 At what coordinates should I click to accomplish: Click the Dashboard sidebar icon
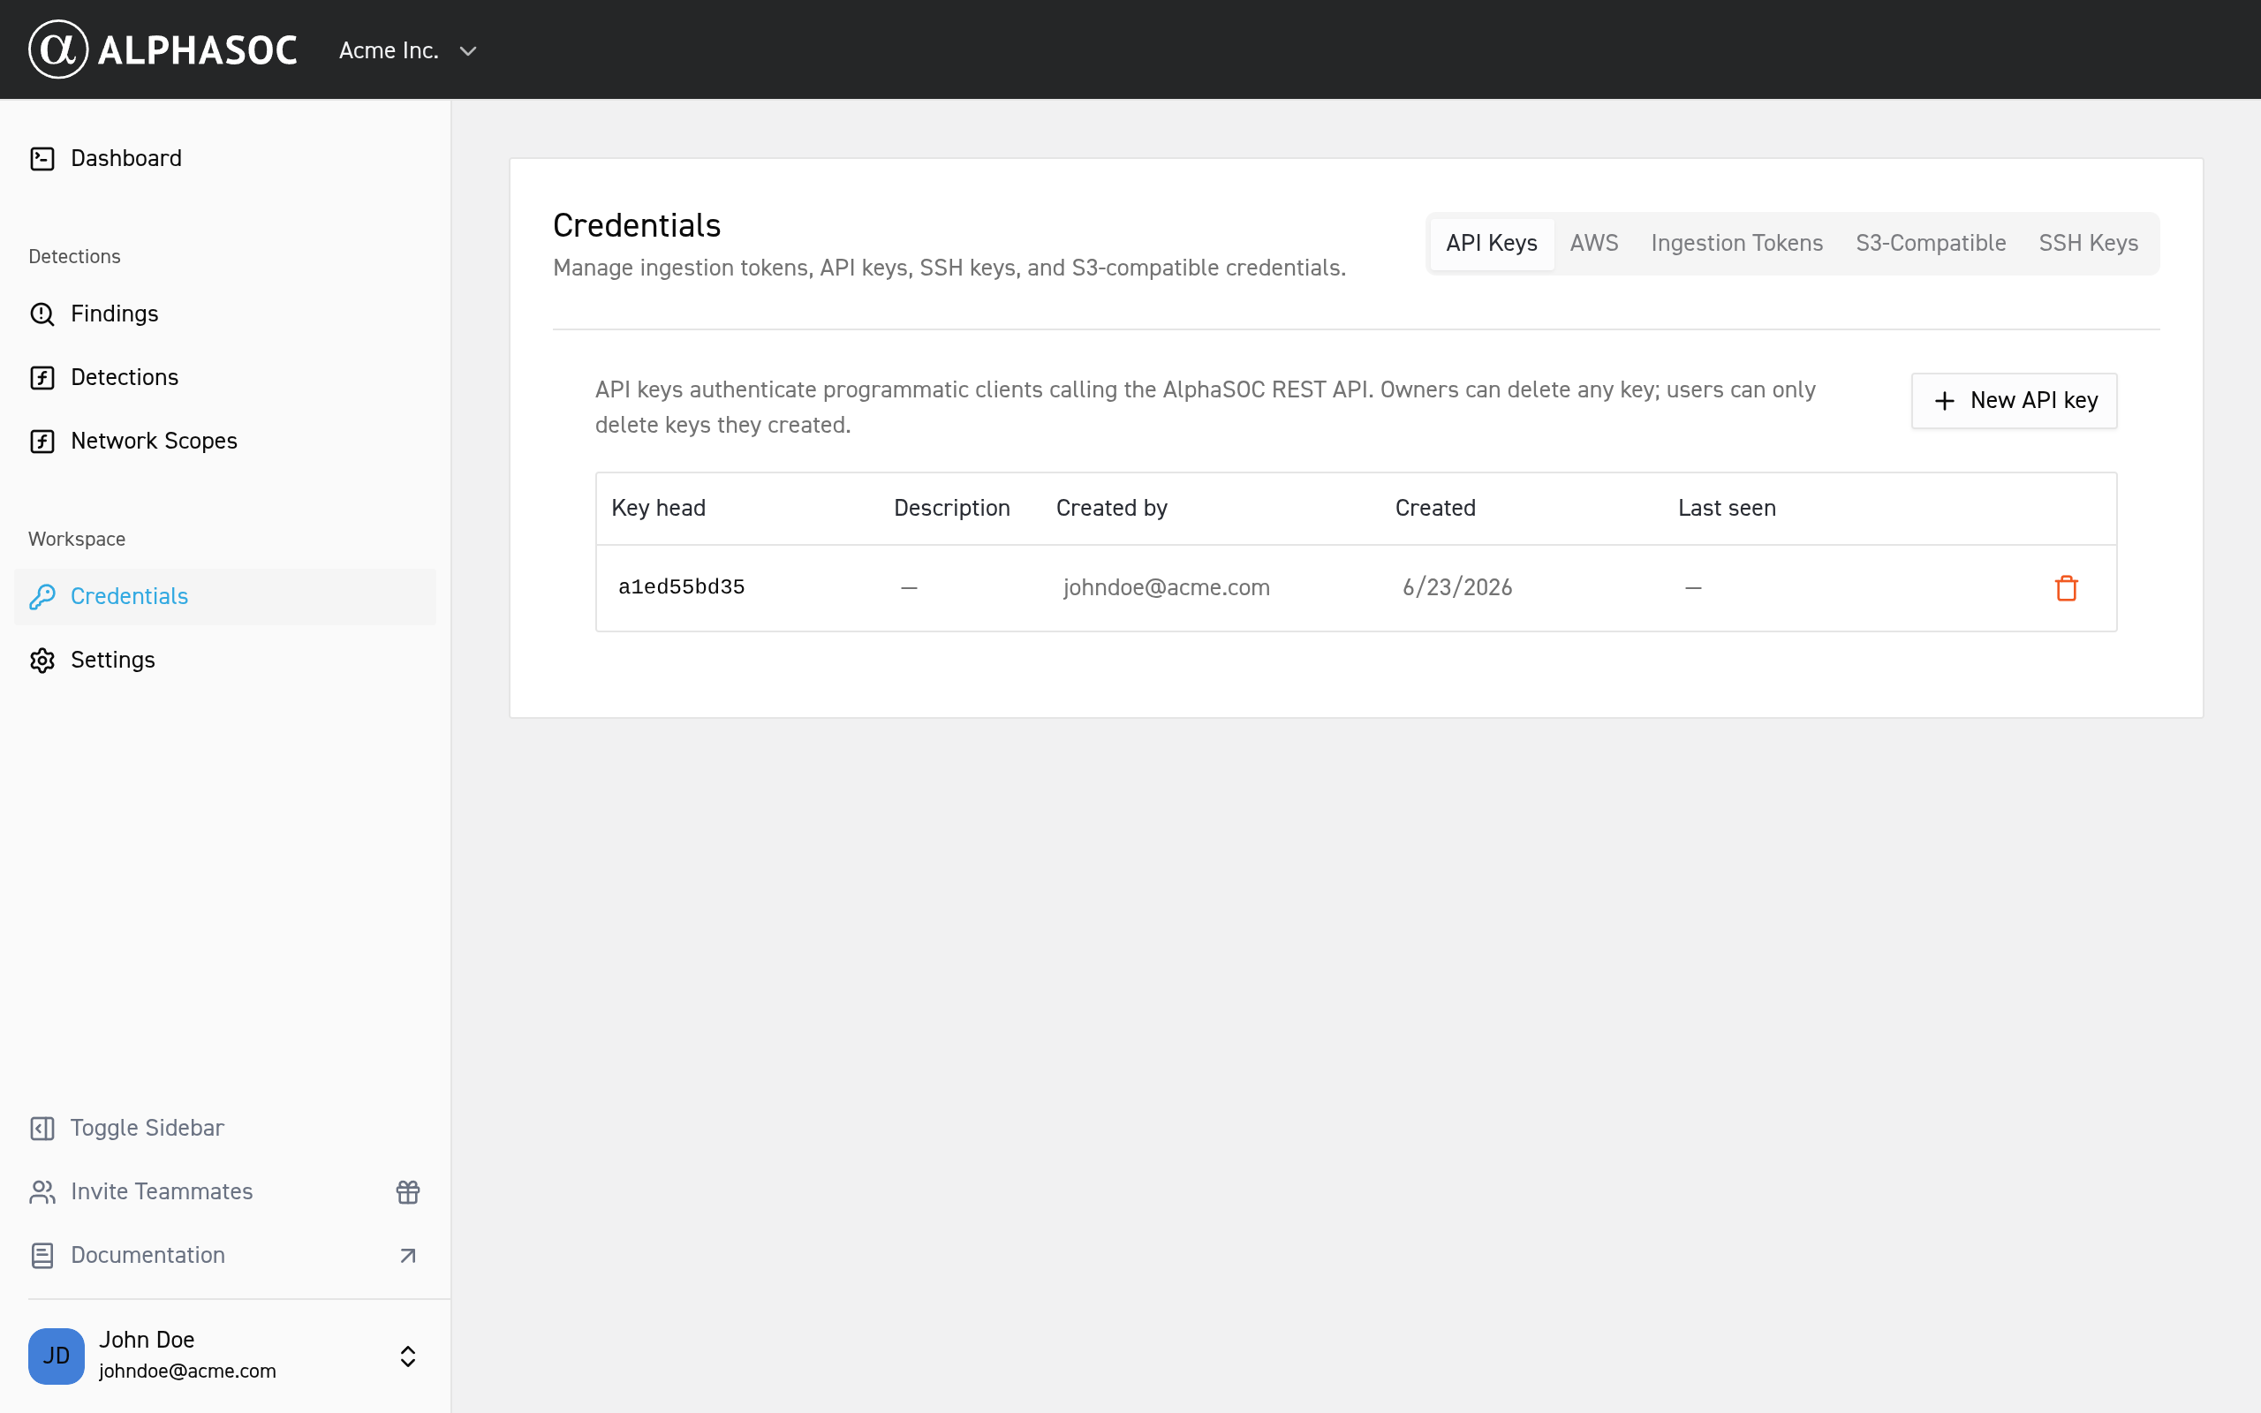(x=42, y=159)
